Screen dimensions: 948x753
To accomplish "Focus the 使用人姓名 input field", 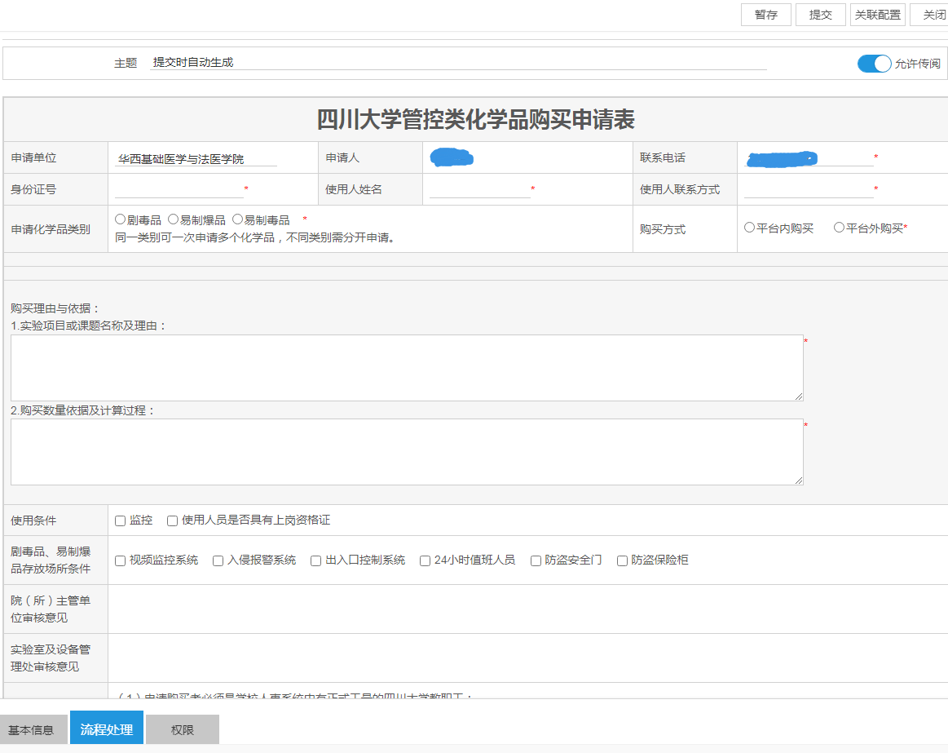I will point(479,189).
